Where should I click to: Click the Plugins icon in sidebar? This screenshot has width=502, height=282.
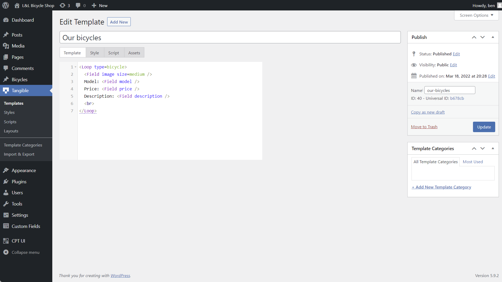[x=6, y=181]
